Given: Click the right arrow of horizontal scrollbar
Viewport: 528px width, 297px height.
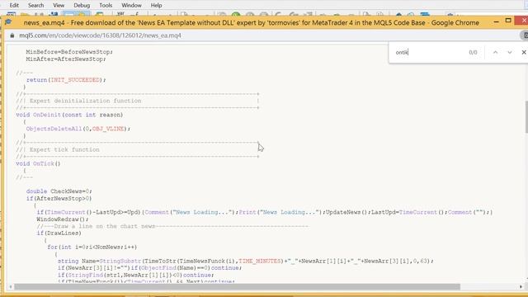Looking at the screenshot, I should click(x=521, y=287).
